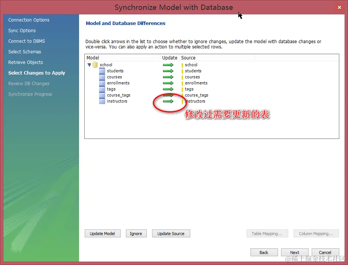Click the courses table icon
Viewport: 348px width, 265px height.
(x=102, y=77)
